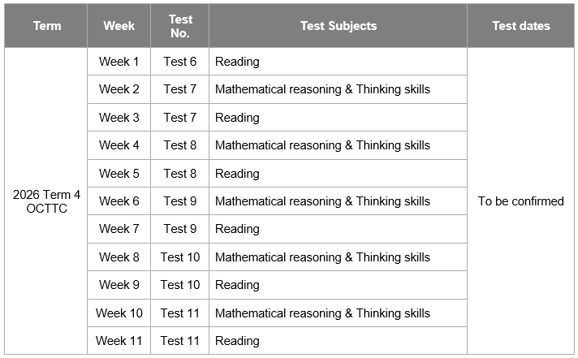Click Test 10 in the Week 8 row
This screenshot has height=358, width=578.
pyautogui.click(x=180, y=257)
